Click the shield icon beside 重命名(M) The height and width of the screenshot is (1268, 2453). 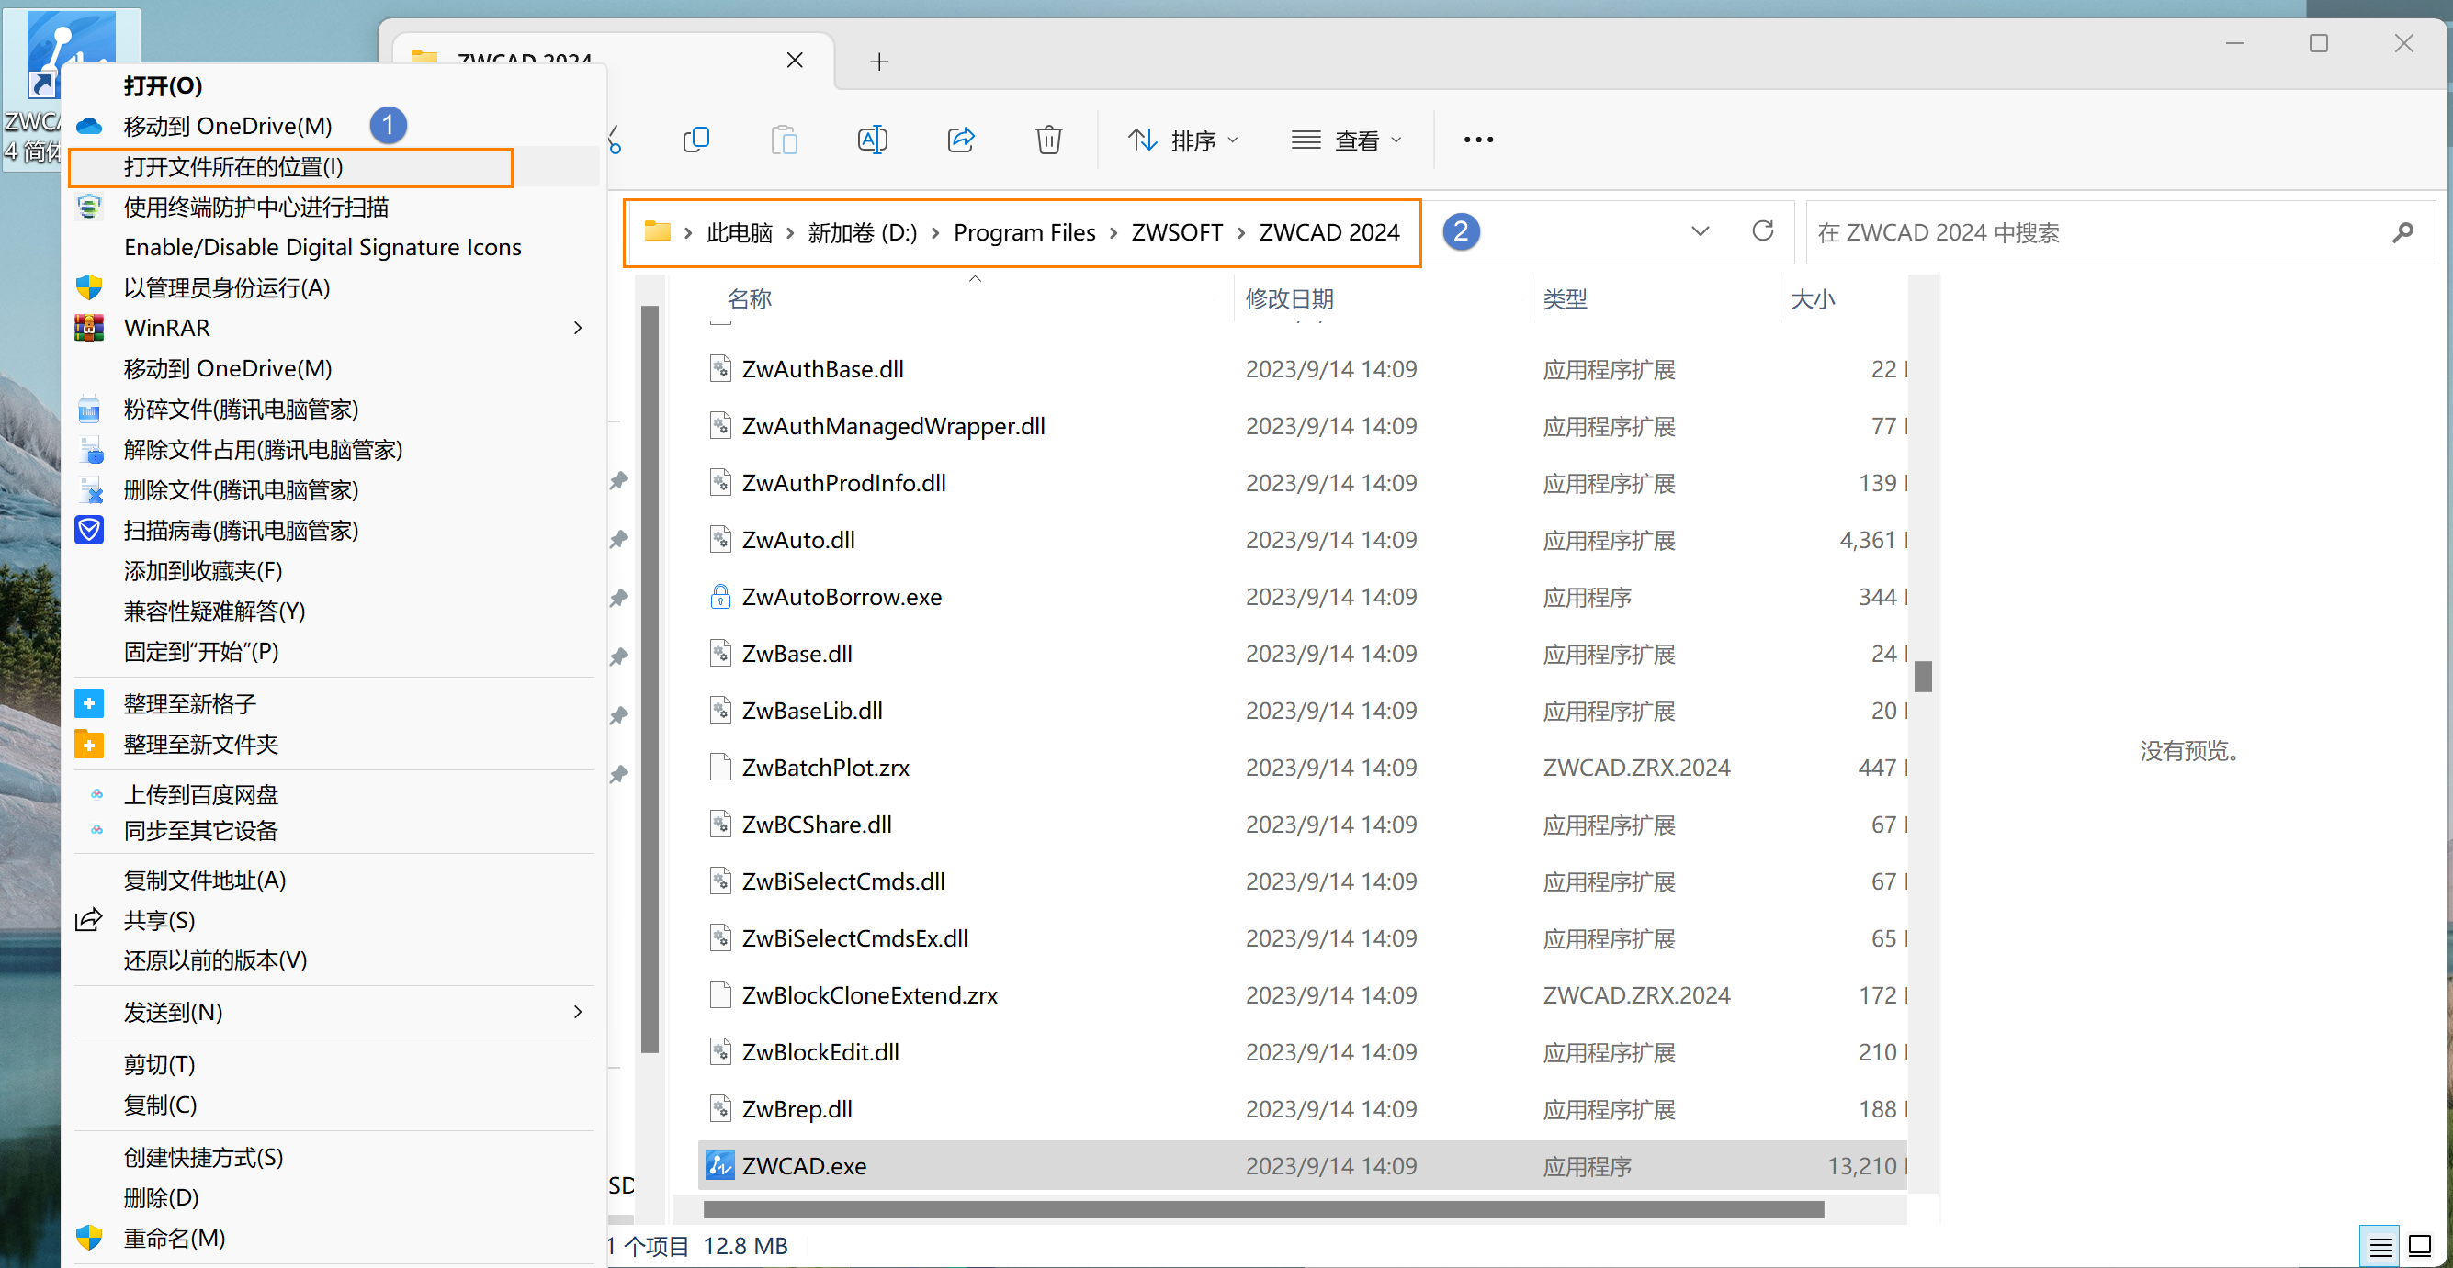89,1238
